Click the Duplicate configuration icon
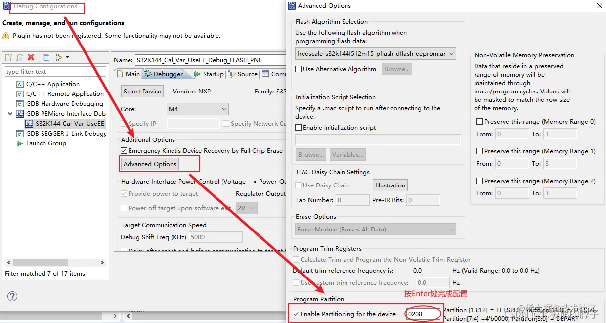 (x=19, y=58)
